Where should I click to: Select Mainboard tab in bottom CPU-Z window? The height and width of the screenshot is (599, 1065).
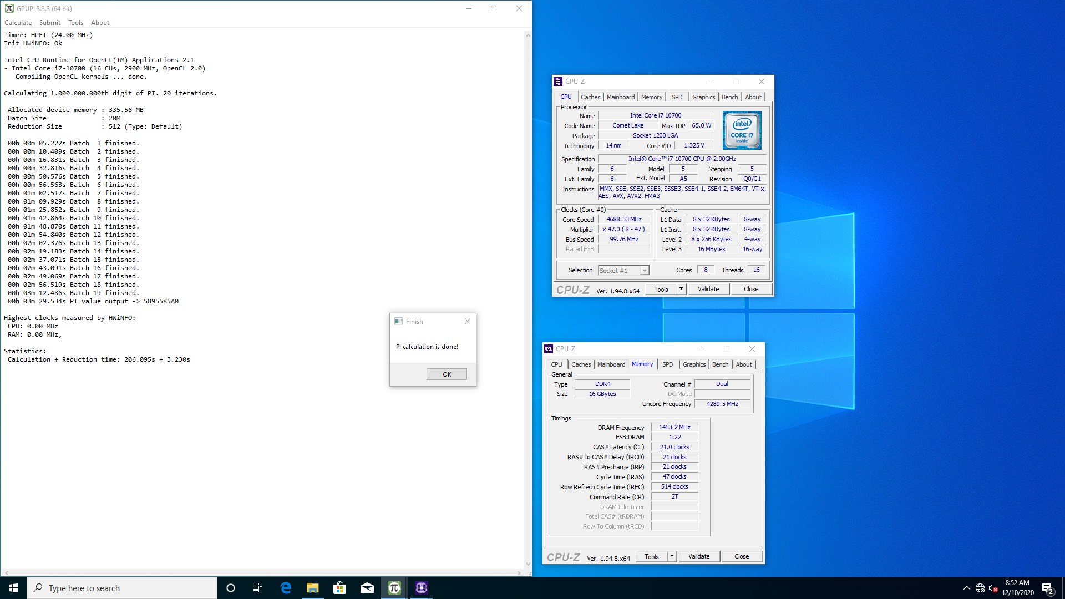[x=611, y=364]
